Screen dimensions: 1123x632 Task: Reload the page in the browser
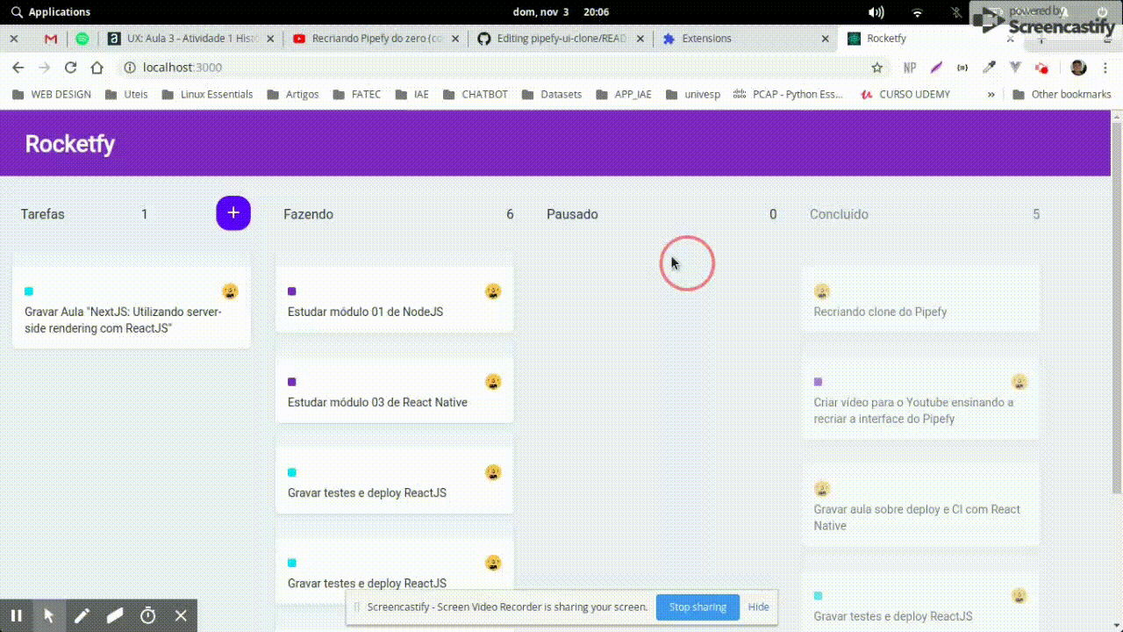pyautogui.click(x=71, y=68)
